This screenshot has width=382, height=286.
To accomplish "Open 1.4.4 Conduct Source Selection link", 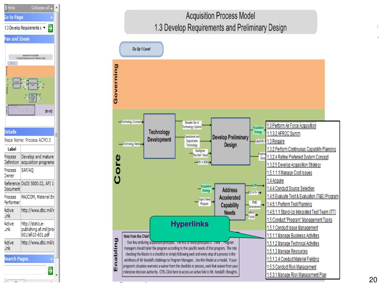I will click(x=291, y=188).
